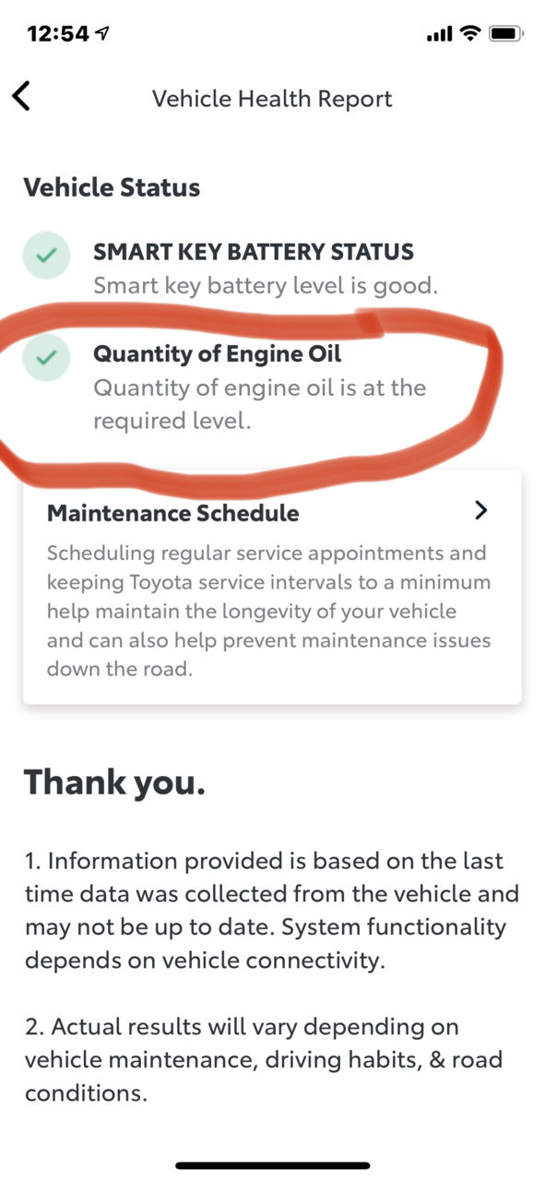Tap the Vehicle Health Report title
Viewport: 545px width, 1181px height.
click(272, 99)
